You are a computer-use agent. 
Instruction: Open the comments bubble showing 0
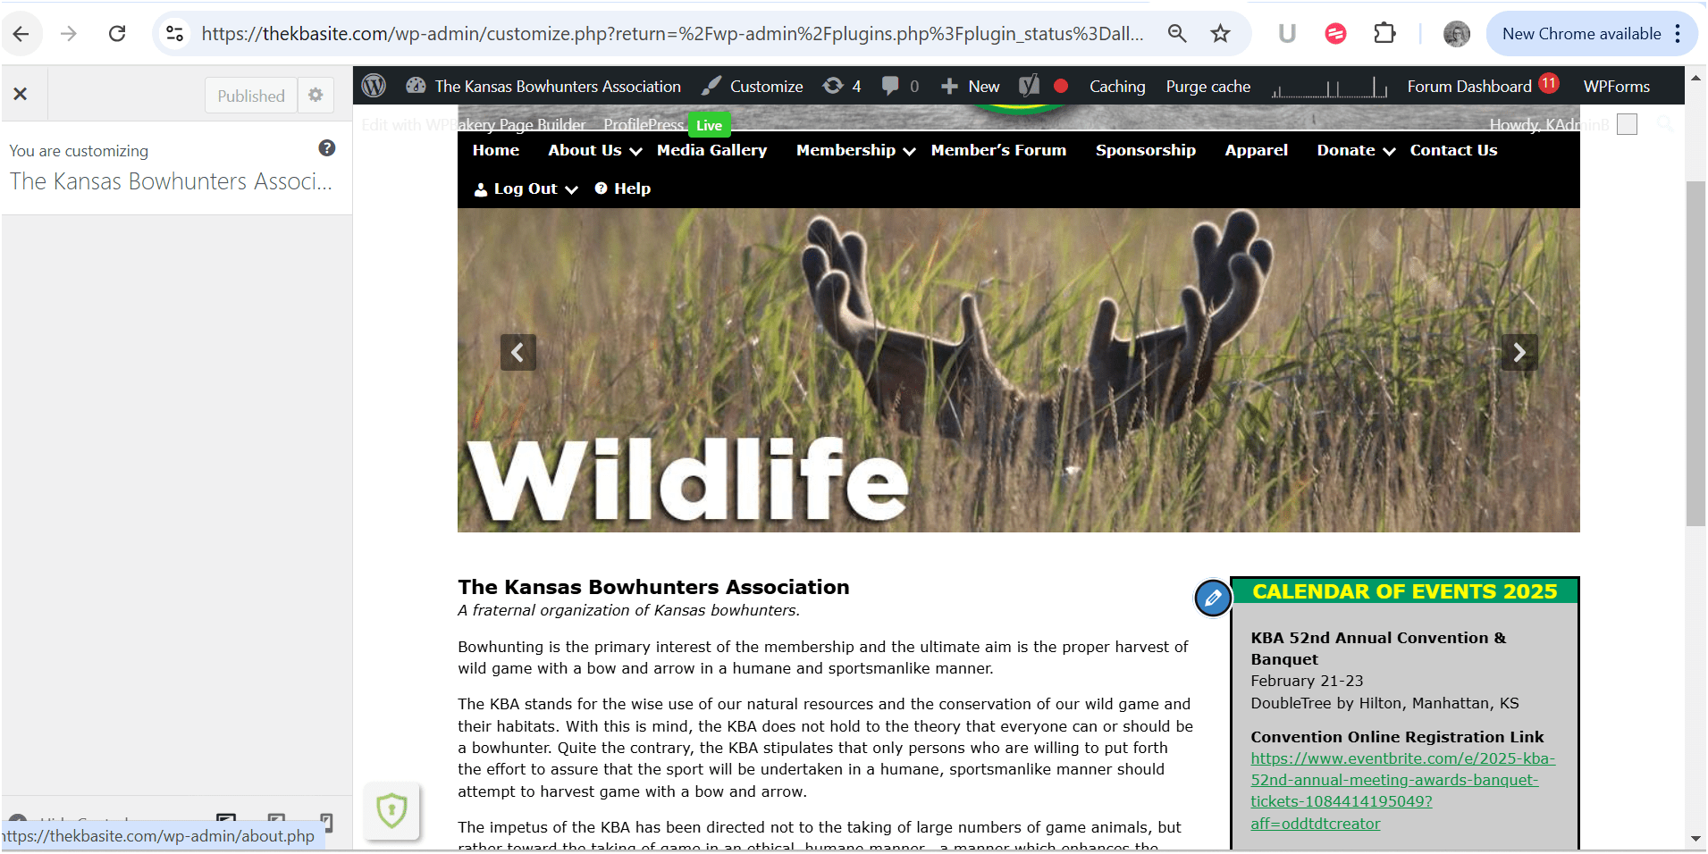pos(900,86)
